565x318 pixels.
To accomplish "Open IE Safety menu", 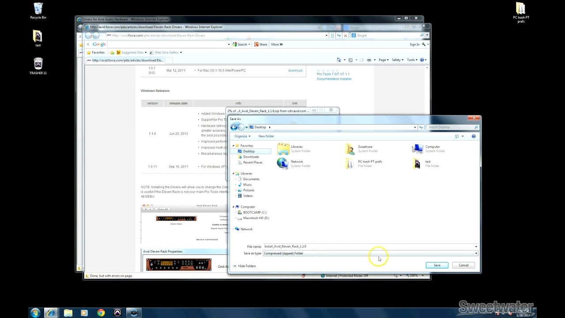I will point(397,60).
